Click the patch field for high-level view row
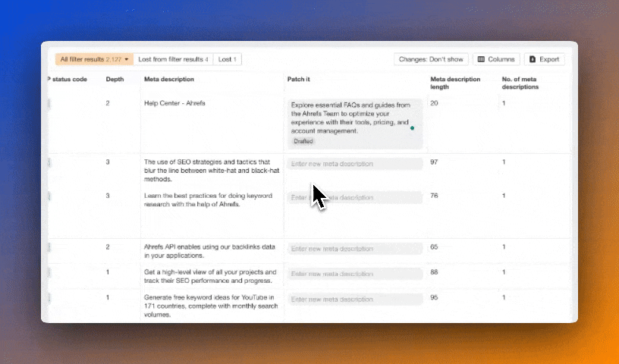Viewport: 619px width, 364px height. point(355,274)
